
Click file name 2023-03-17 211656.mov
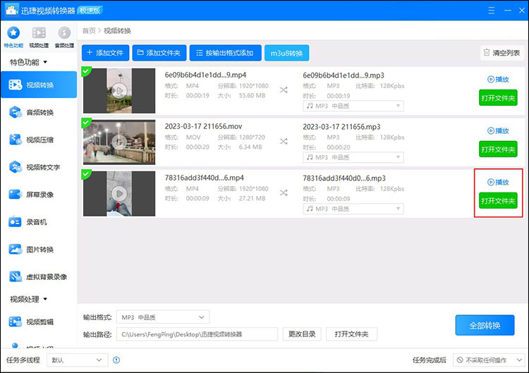coord(203,126)
